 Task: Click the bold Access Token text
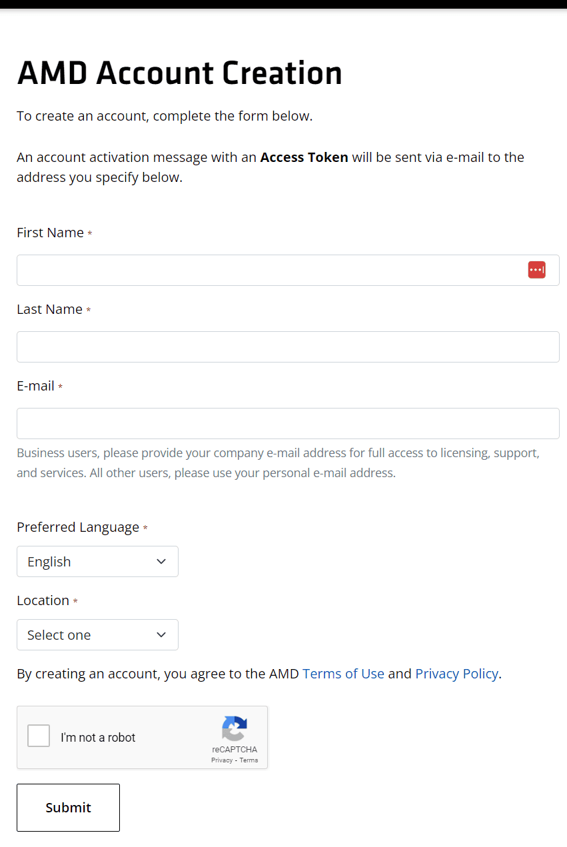[x=304, y=157]
